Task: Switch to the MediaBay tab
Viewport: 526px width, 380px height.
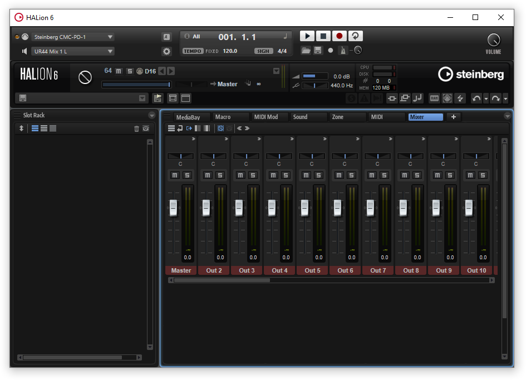Action: click(x=188, y=117)
